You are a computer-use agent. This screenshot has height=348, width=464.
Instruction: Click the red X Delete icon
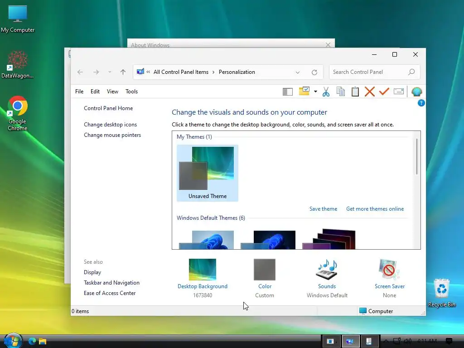370,92
